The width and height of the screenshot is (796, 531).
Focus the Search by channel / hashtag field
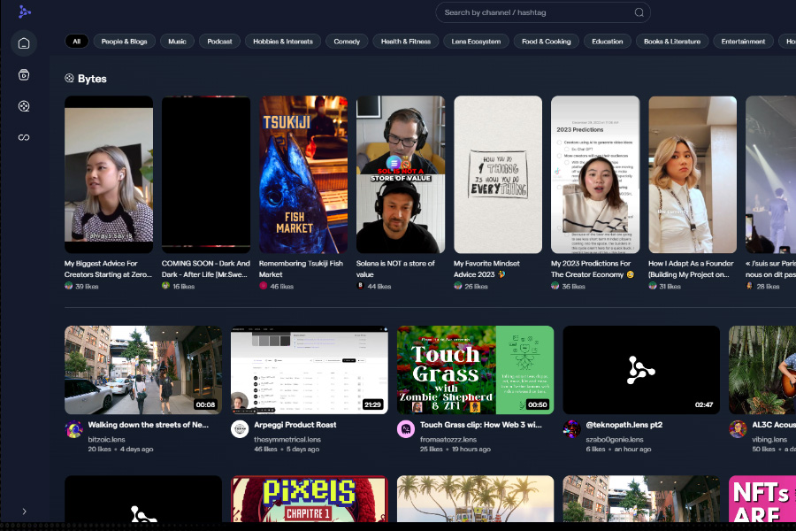(x=543, y=12)
